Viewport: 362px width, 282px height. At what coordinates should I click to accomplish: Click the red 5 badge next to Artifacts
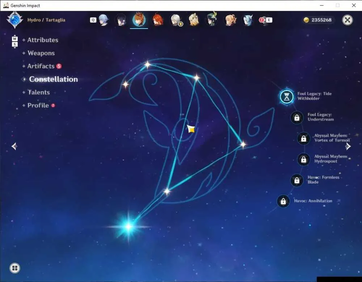pyautogui.click(x=59, y=66)
